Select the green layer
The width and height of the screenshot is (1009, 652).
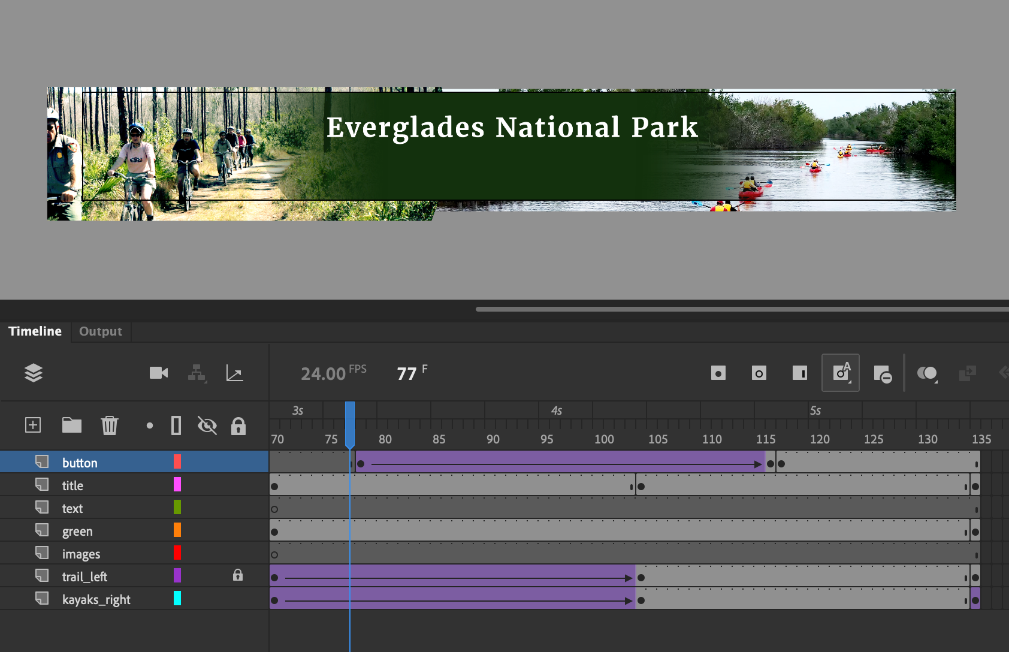click(134, 530)
